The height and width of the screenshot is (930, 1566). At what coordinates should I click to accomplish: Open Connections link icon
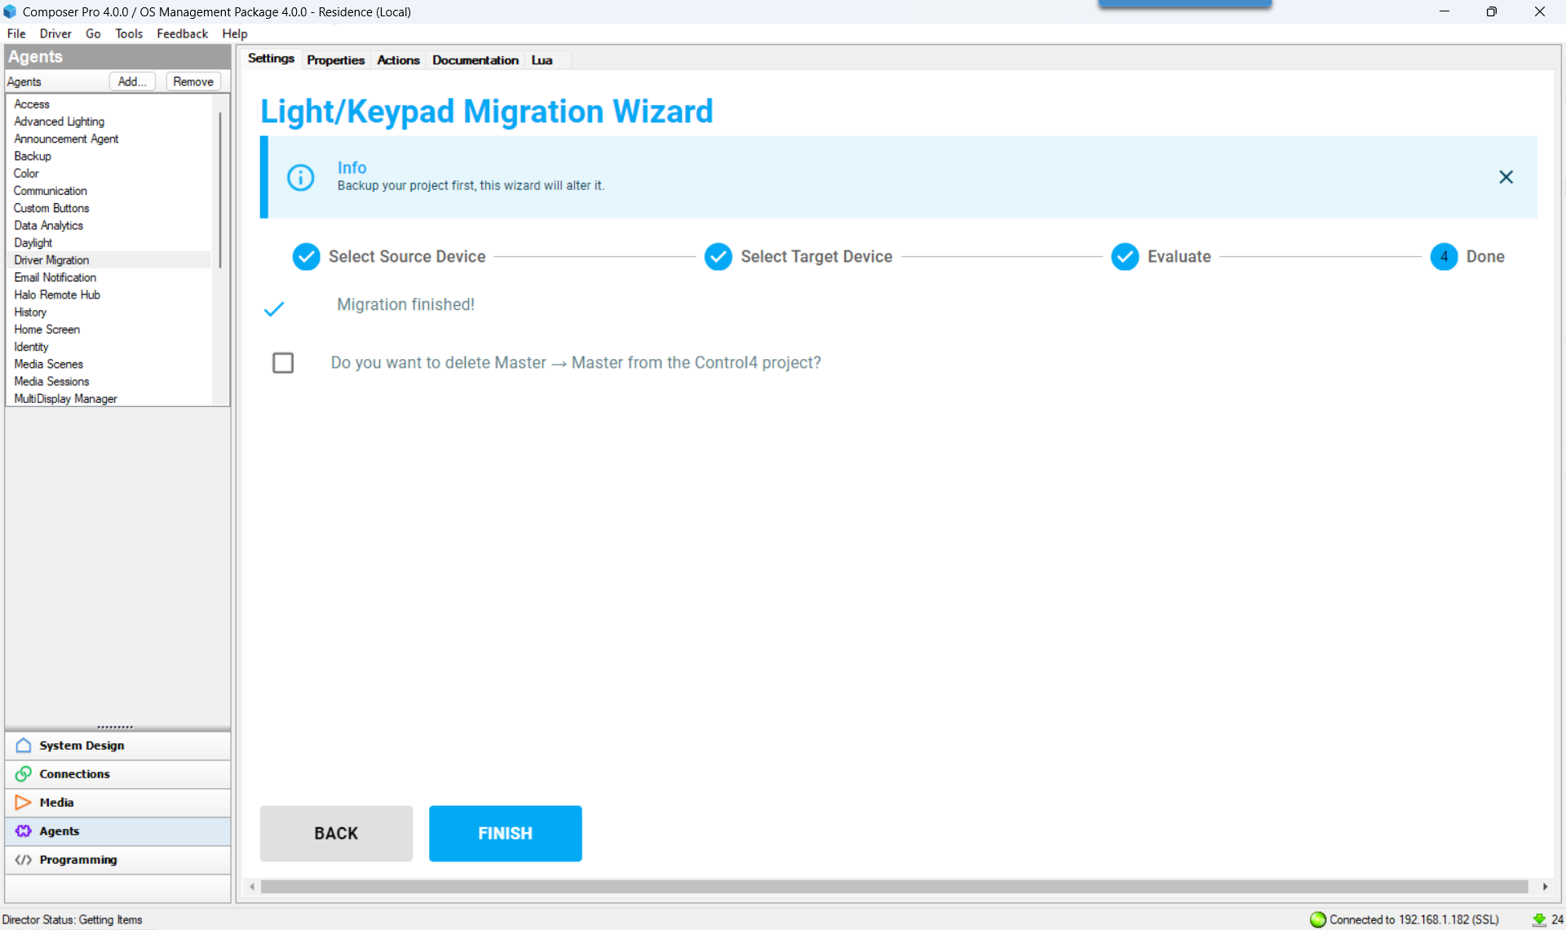[24, 773]
